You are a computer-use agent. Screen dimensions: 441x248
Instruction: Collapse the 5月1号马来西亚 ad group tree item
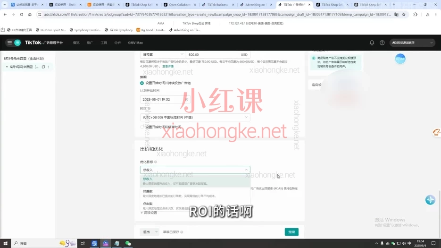7,67
